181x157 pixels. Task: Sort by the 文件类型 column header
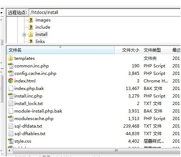pos(156,50)
